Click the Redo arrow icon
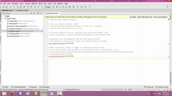The height and width of the screenshot is (96, 172). (x=14, y=7)
